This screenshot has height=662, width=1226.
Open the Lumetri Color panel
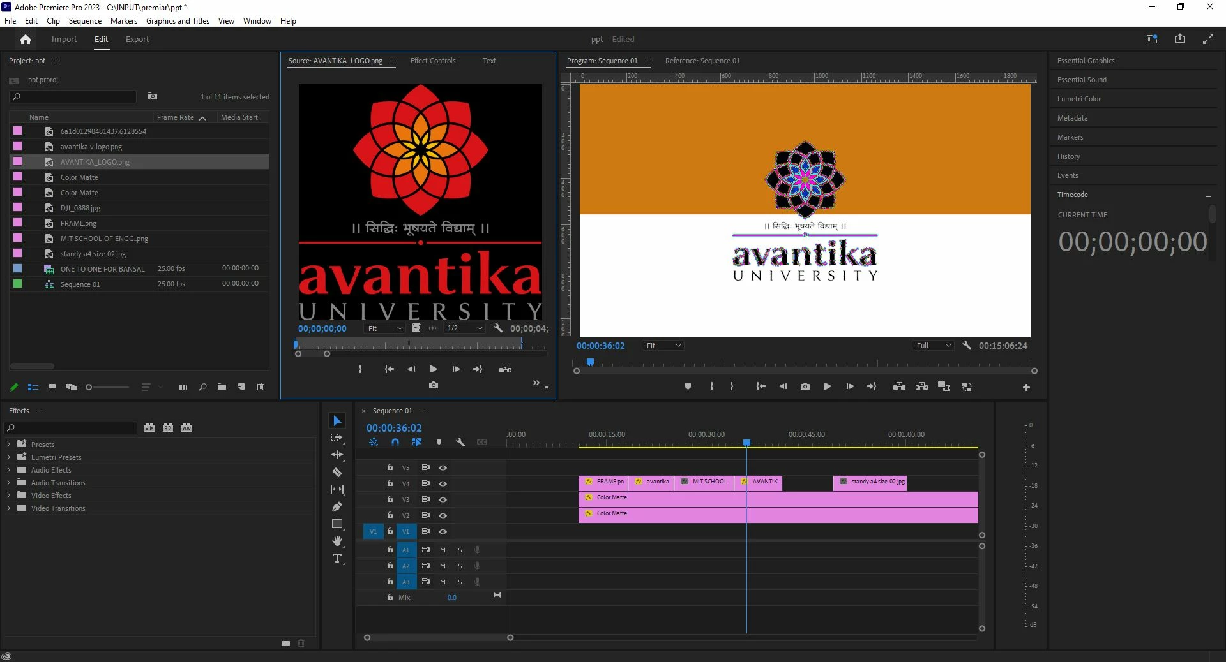(x=1079, y=99)
